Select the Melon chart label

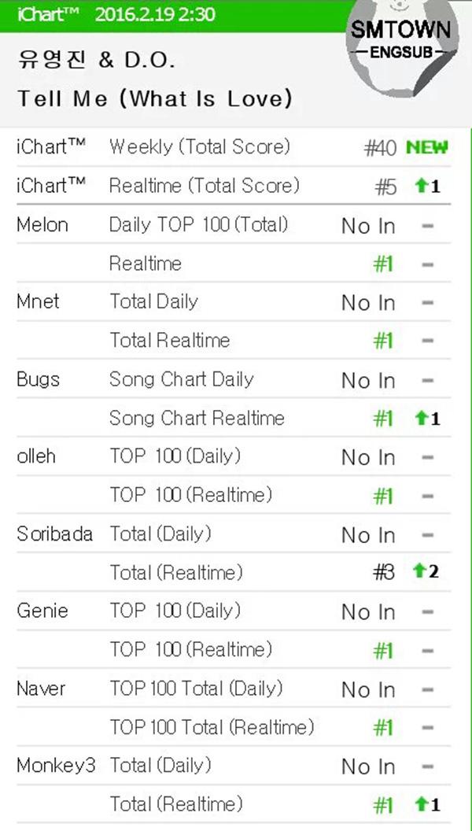pos(42,225)
